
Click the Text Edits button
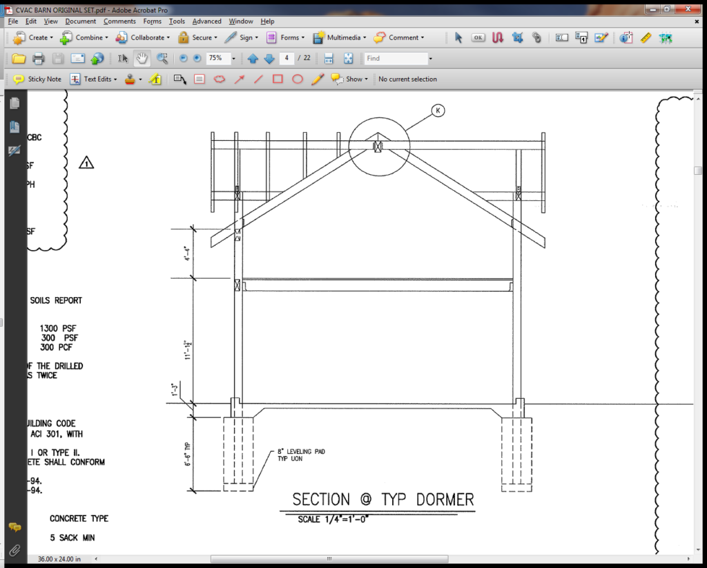(x=93, y=79)
